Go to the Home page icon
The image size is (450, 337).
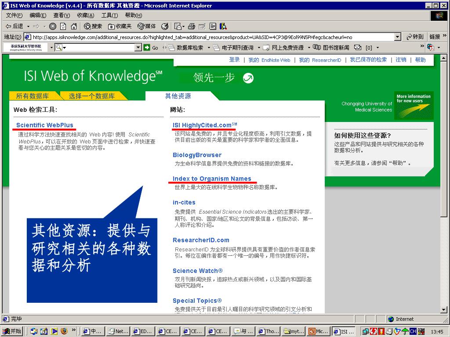(x=74, y=27)
